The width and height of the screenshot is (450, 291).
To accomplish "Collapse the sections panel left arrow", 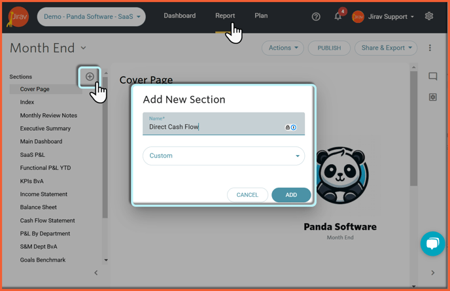I will tap(96, 273).
